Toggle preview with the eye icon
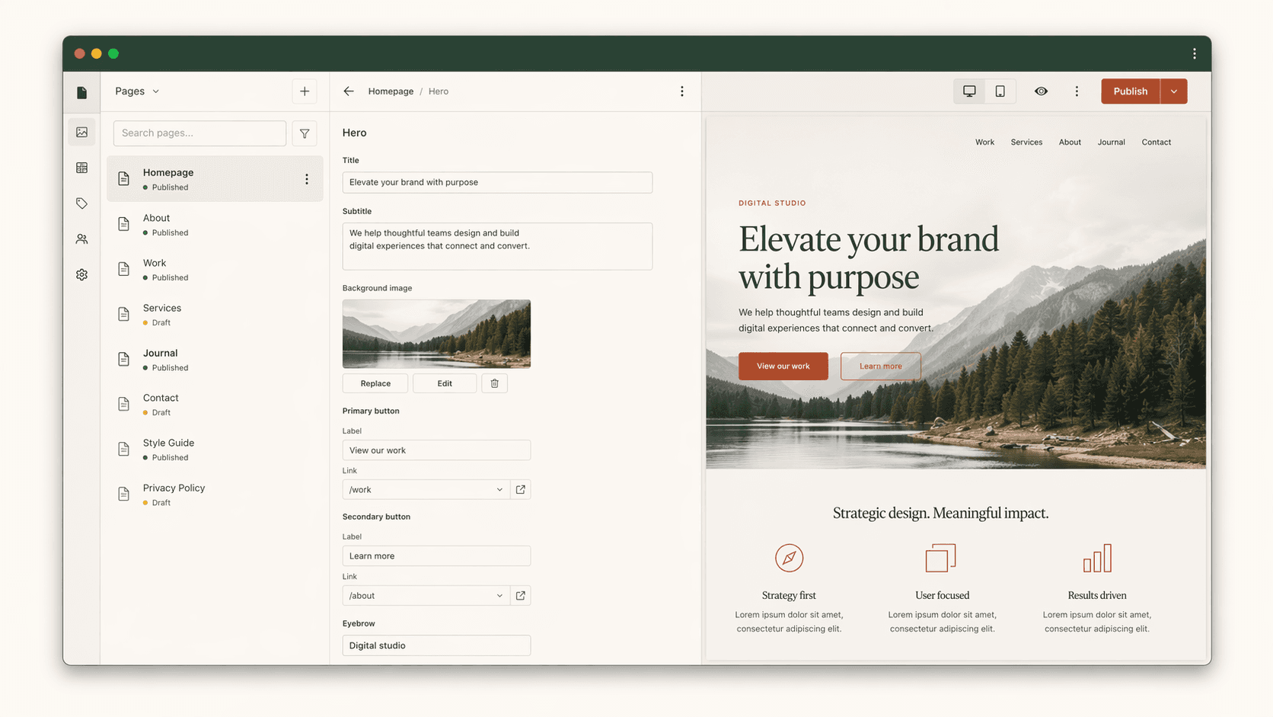The image size is (1273, 717). coord(1041,91)
